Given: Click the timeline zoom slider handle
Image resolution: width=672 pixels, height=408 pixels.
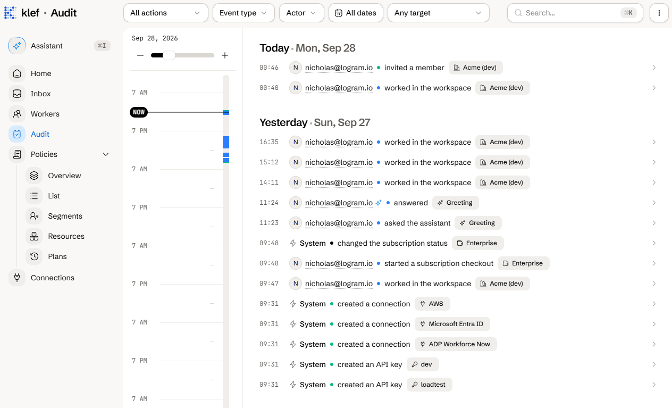Looking at the screenshot, I should (x=169, y=55).
